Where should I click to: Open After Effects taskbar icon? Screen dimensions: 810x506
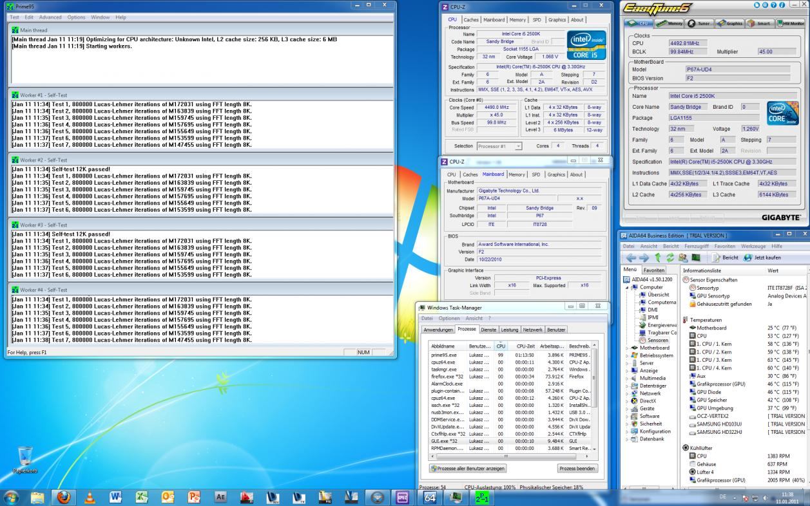pyautogui.click(x=220, y=497)
